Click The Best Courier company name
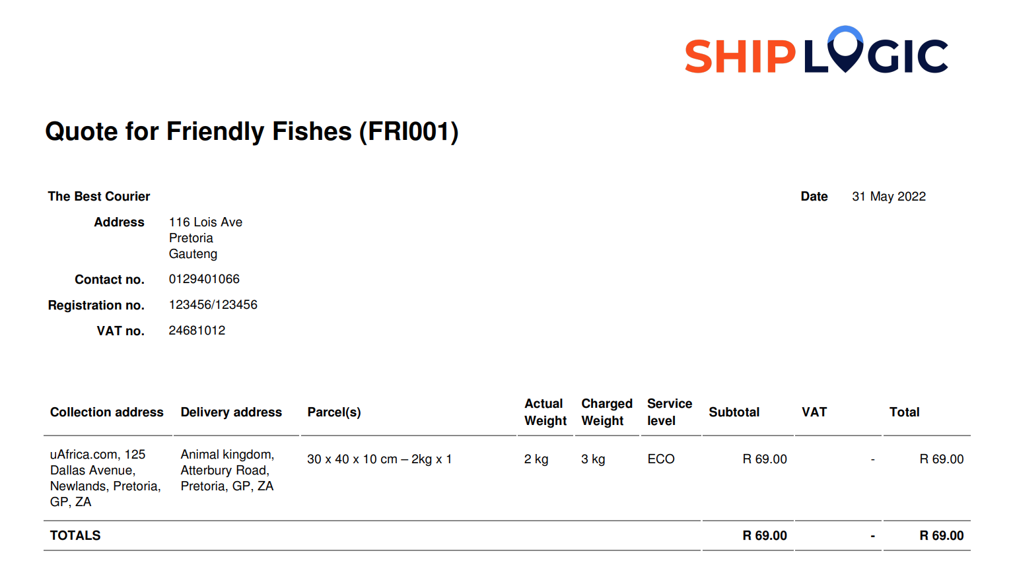 [x=99, y=196]
